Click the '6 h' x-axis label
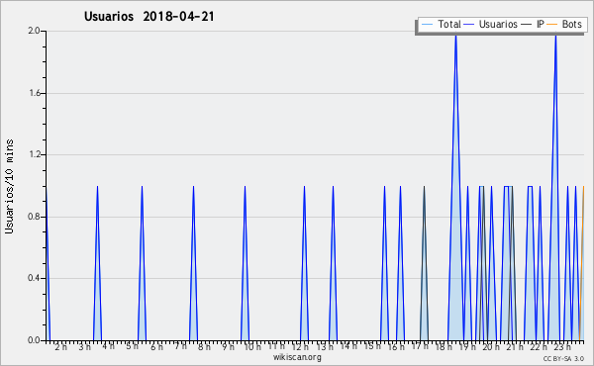Image resolution: width=594 pixels, height=366 pixels. (156, 347)
